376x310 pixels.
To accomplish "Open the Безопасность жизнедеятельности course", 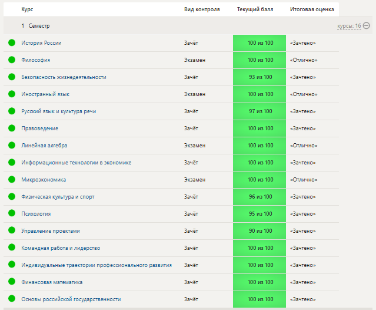I will (x=64, y=77).
